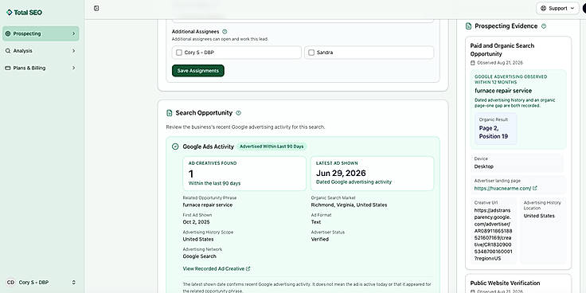
Task: Click the Save Assignments button
Action: [198, 71]
